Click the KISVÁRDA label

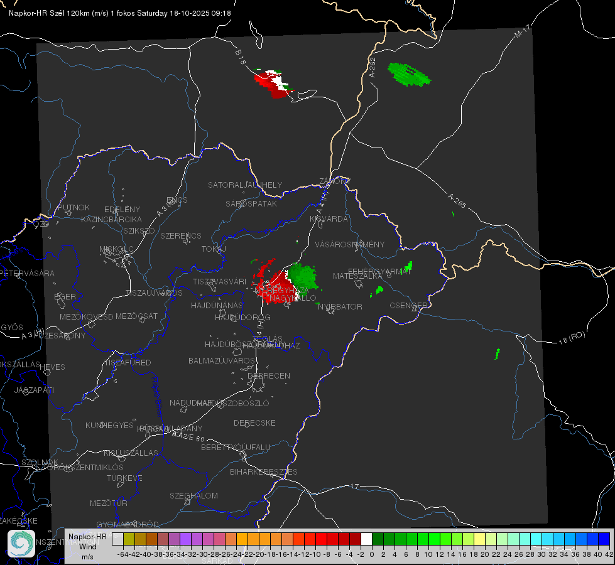(x=329, y=219)
